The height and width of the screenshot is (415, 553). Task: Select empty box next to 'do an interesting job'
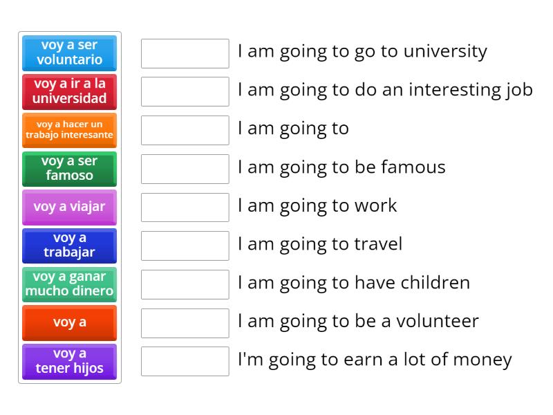coord(185,91)
